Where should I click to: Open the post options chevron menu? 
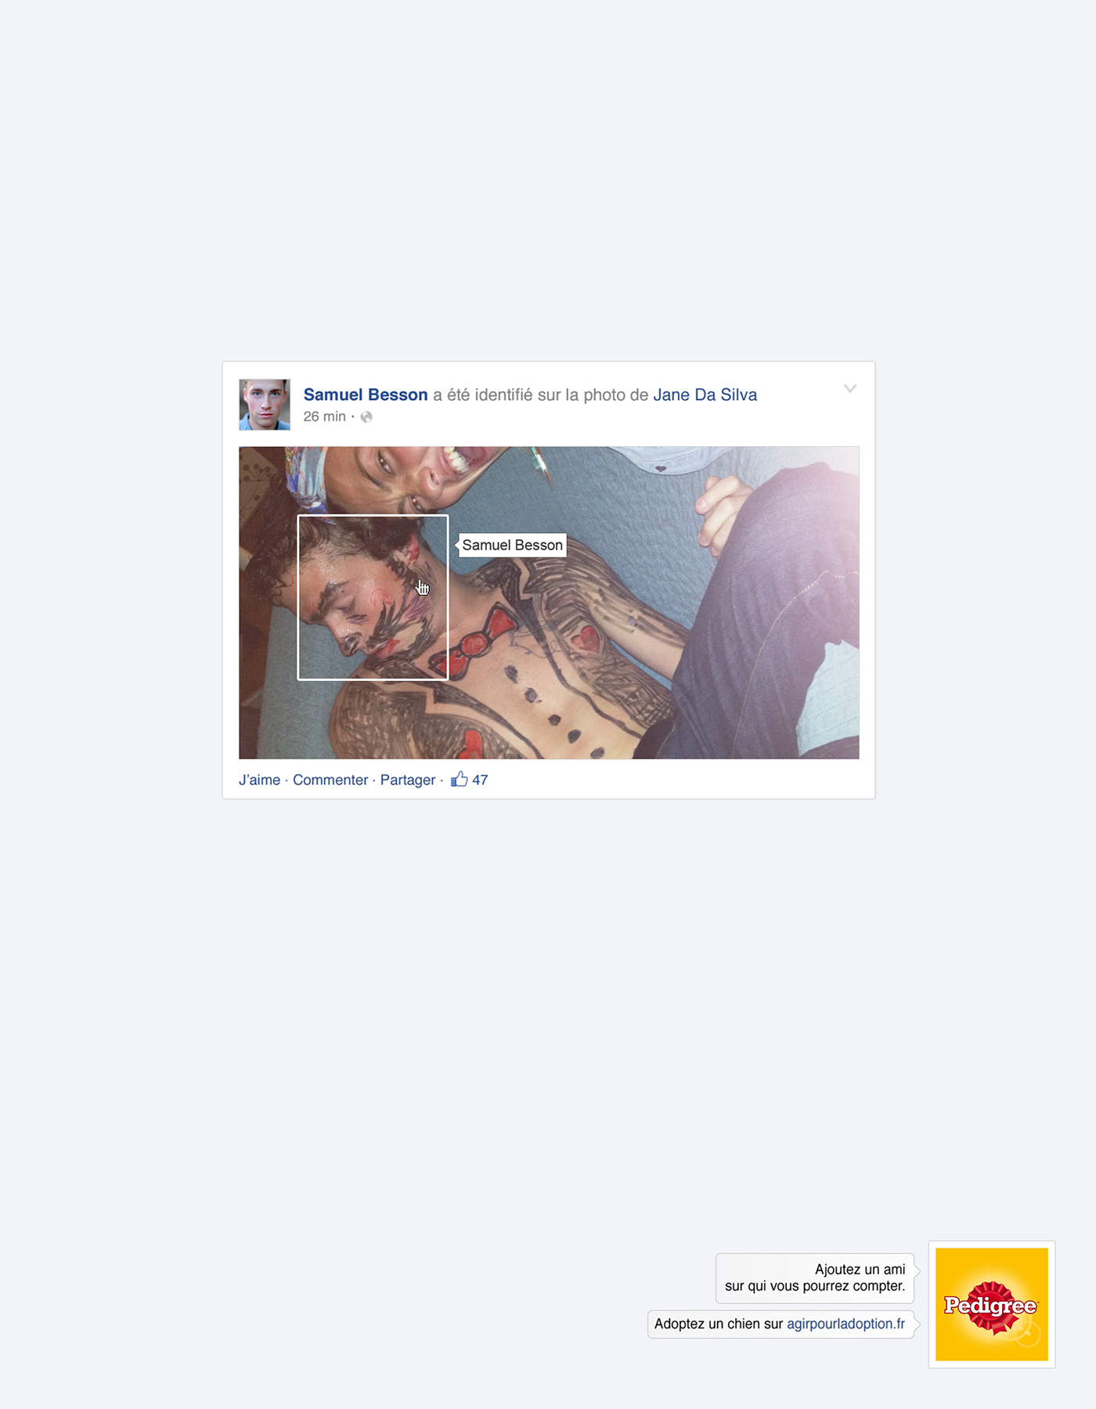pos(850,388)
